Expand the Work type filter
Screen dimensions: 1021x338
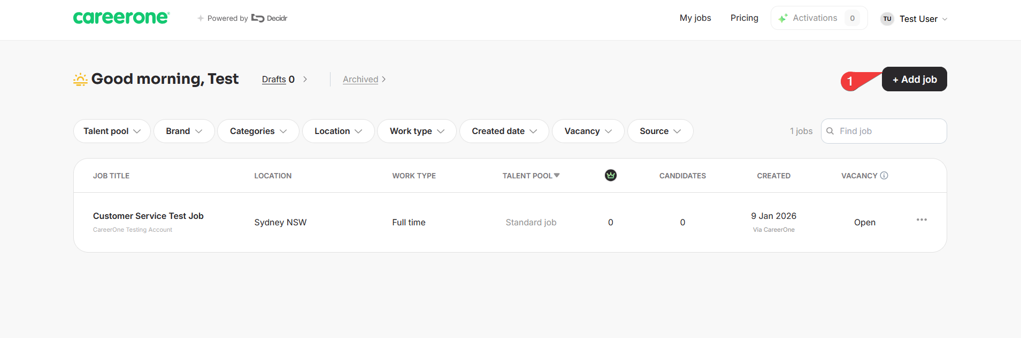pos(417,131)
